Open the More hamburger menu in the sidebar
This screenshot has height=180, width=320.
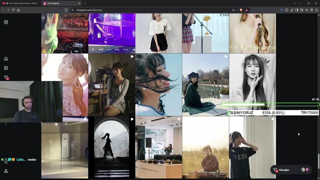[6, 162]
